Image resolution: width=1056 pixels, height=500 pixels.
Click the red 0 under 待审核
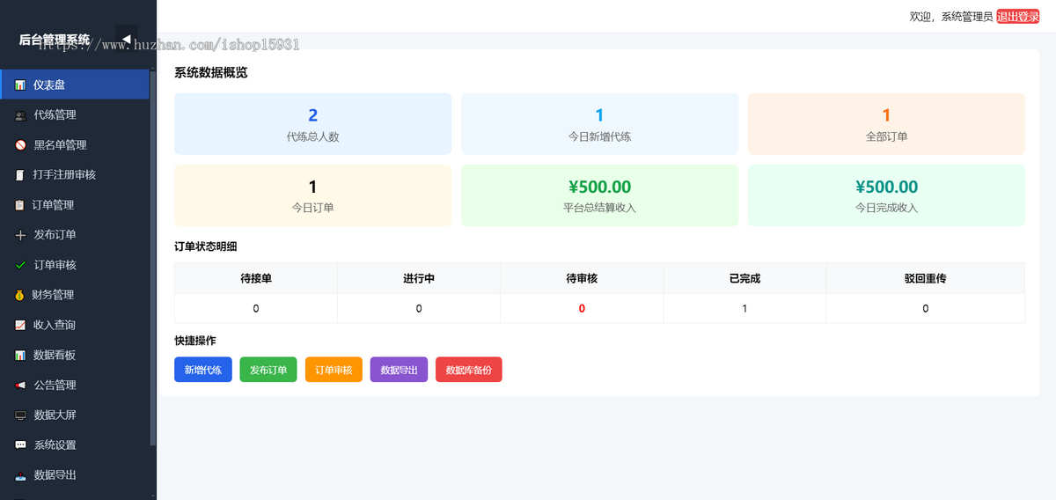click(582, 309)
